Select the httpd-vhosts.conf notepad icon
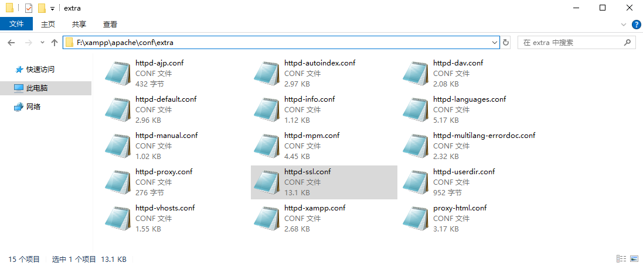This screenshot has width=643, height=266. [118, 218]
